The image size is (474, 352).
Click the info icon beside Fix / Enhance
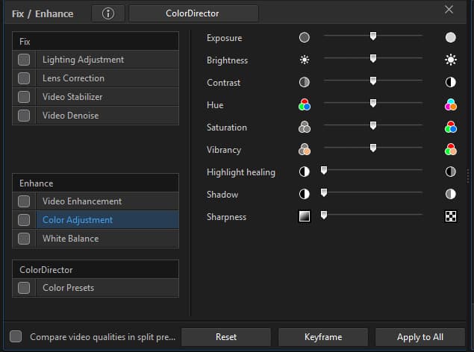point(108,13)
